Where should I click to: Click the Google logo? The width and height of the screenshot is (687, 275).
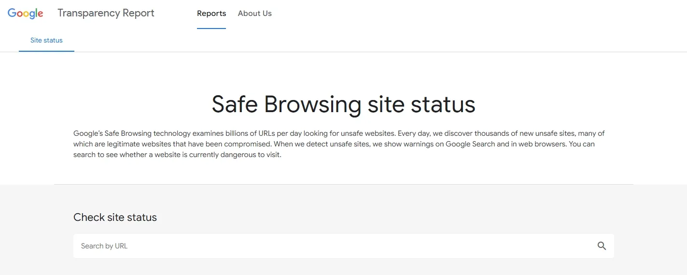[x=26, y=14]
